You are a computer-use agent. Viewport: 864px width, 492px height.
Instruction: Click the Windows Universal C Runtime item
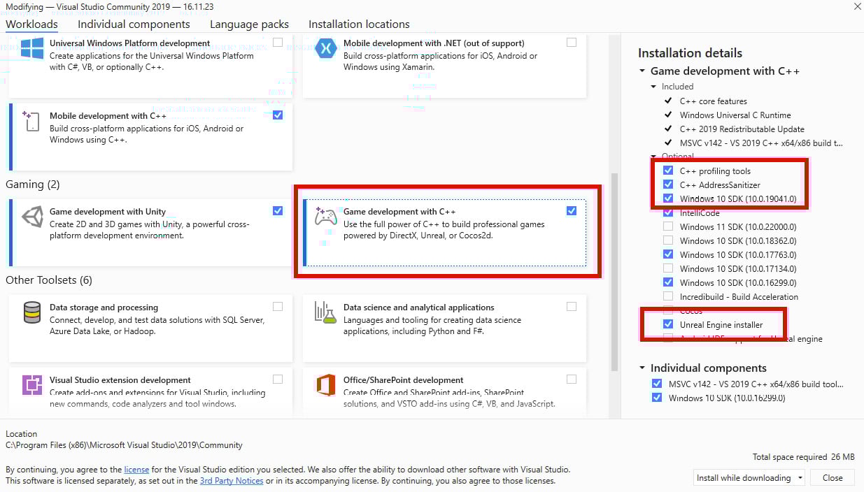(x=735, y=115)
